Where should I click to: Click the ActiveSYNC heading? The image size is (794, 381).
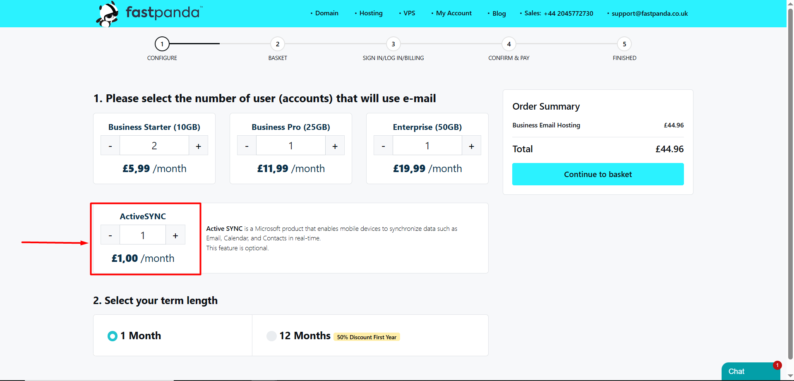coord(143,216)
